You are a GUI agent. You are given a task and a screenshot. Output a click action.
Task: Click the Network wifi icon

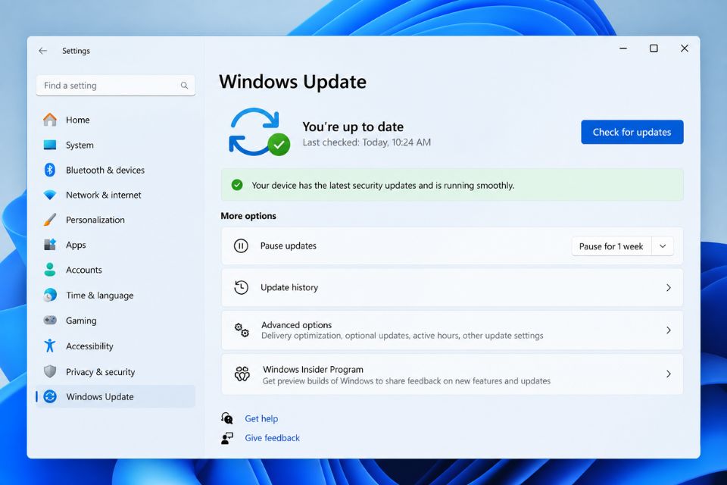tap(50, 195)
